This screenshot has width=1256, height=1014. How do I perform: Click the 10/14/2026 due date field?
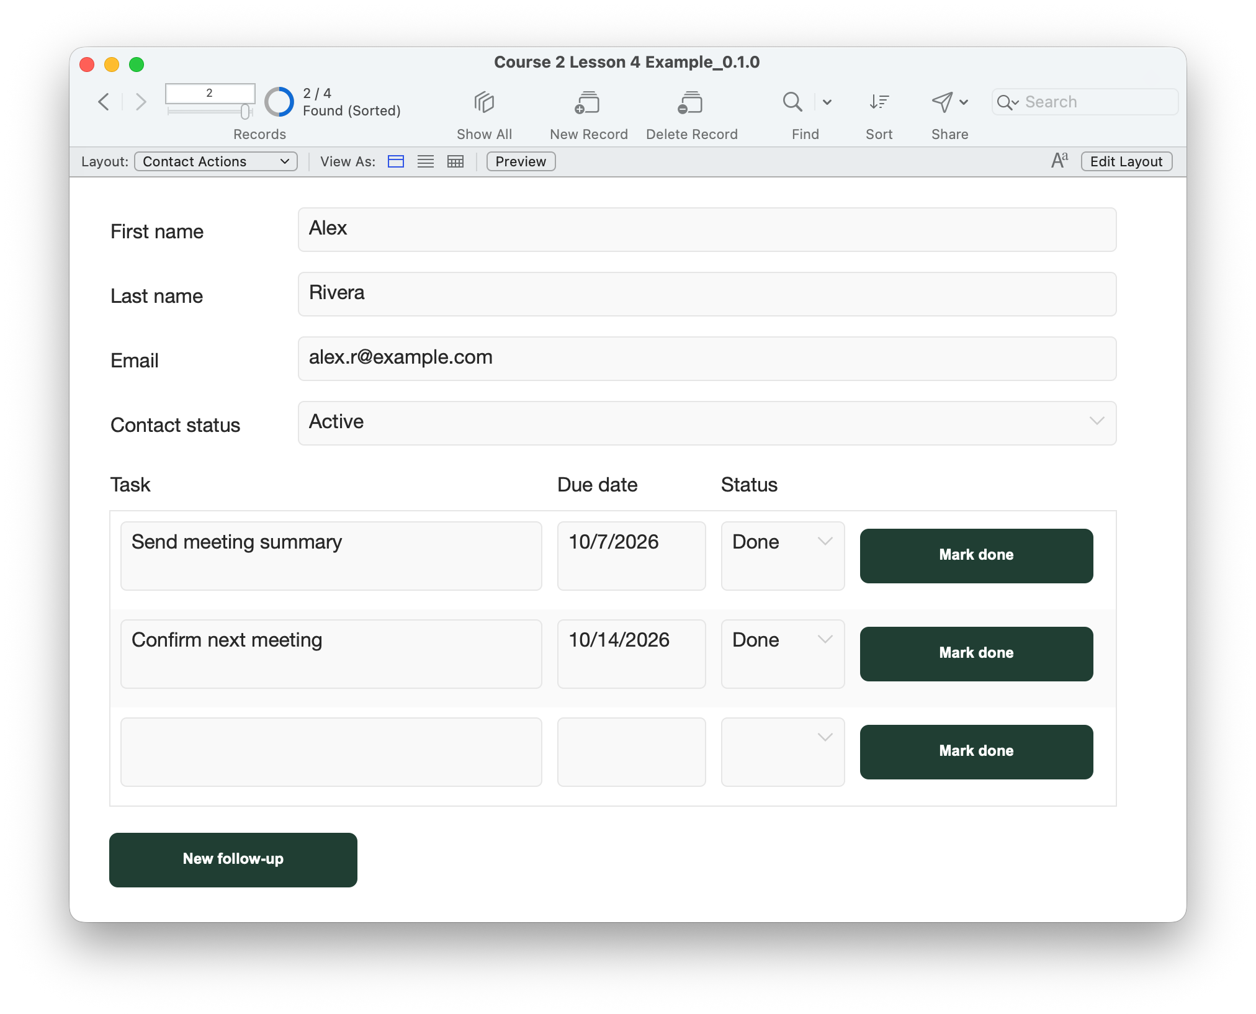632,653
